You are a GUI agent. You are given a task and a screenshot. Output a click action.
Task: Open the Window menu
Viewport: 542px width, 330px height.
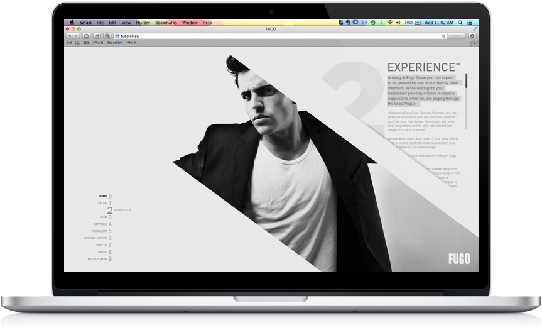point(190,23)
